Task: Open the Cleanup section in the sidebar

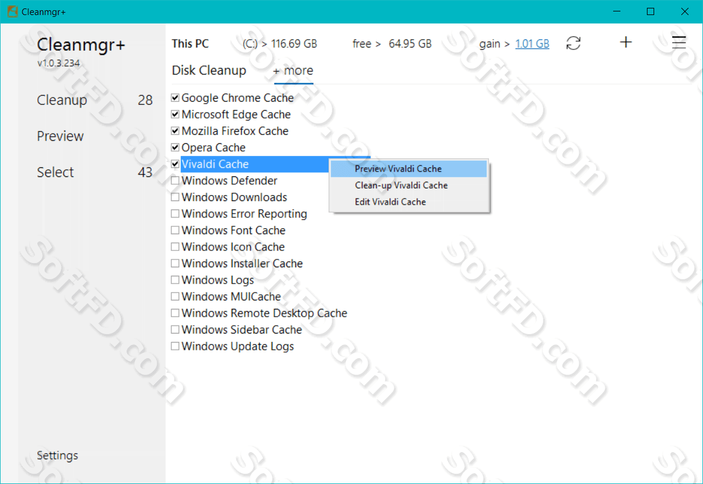Action: (x=62, y=100)
